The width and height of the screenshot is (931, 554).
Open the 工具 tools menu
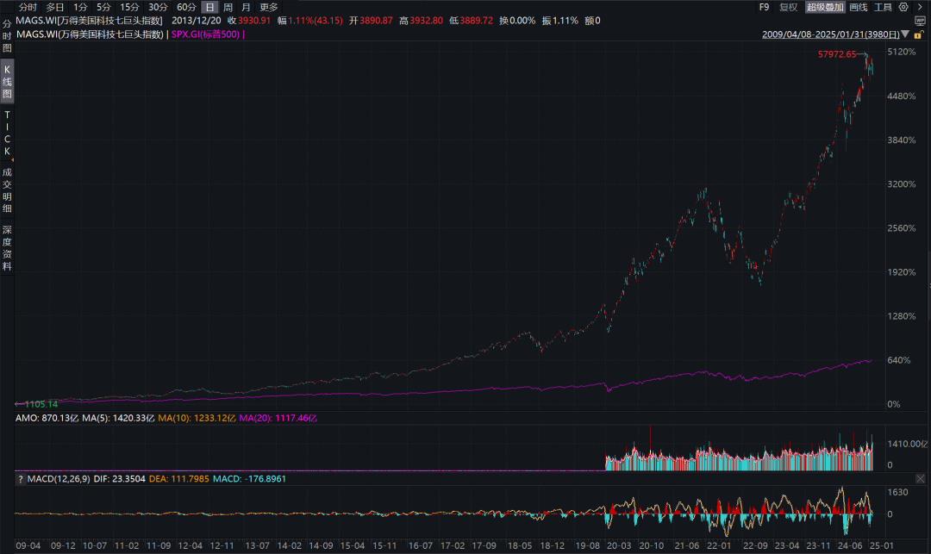pyautogui.click(x=883, y=7)
